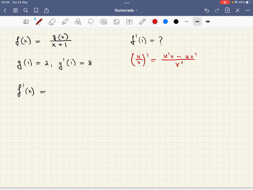Select the Lasso tool
253x190 pixels.
point(91,22)
